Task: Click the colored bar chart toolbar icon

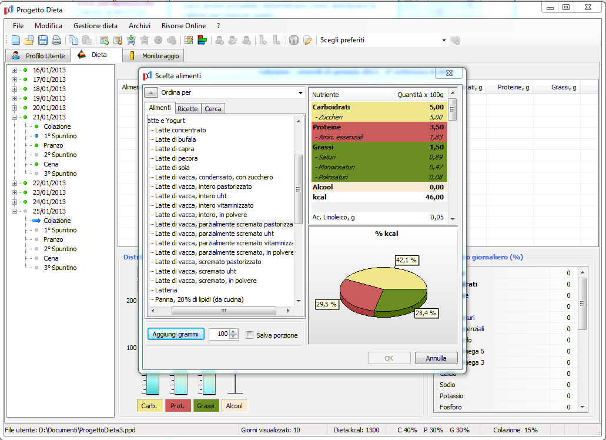Action: [x=202, y=41]
